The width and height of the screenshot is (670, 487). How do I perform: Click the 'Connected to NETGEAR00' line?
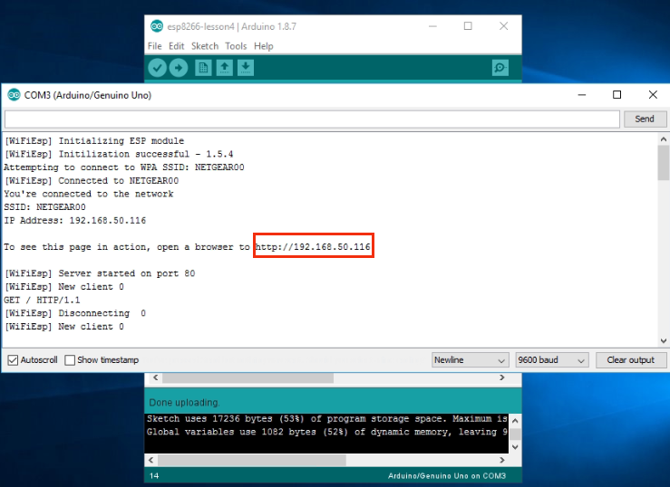92,181
